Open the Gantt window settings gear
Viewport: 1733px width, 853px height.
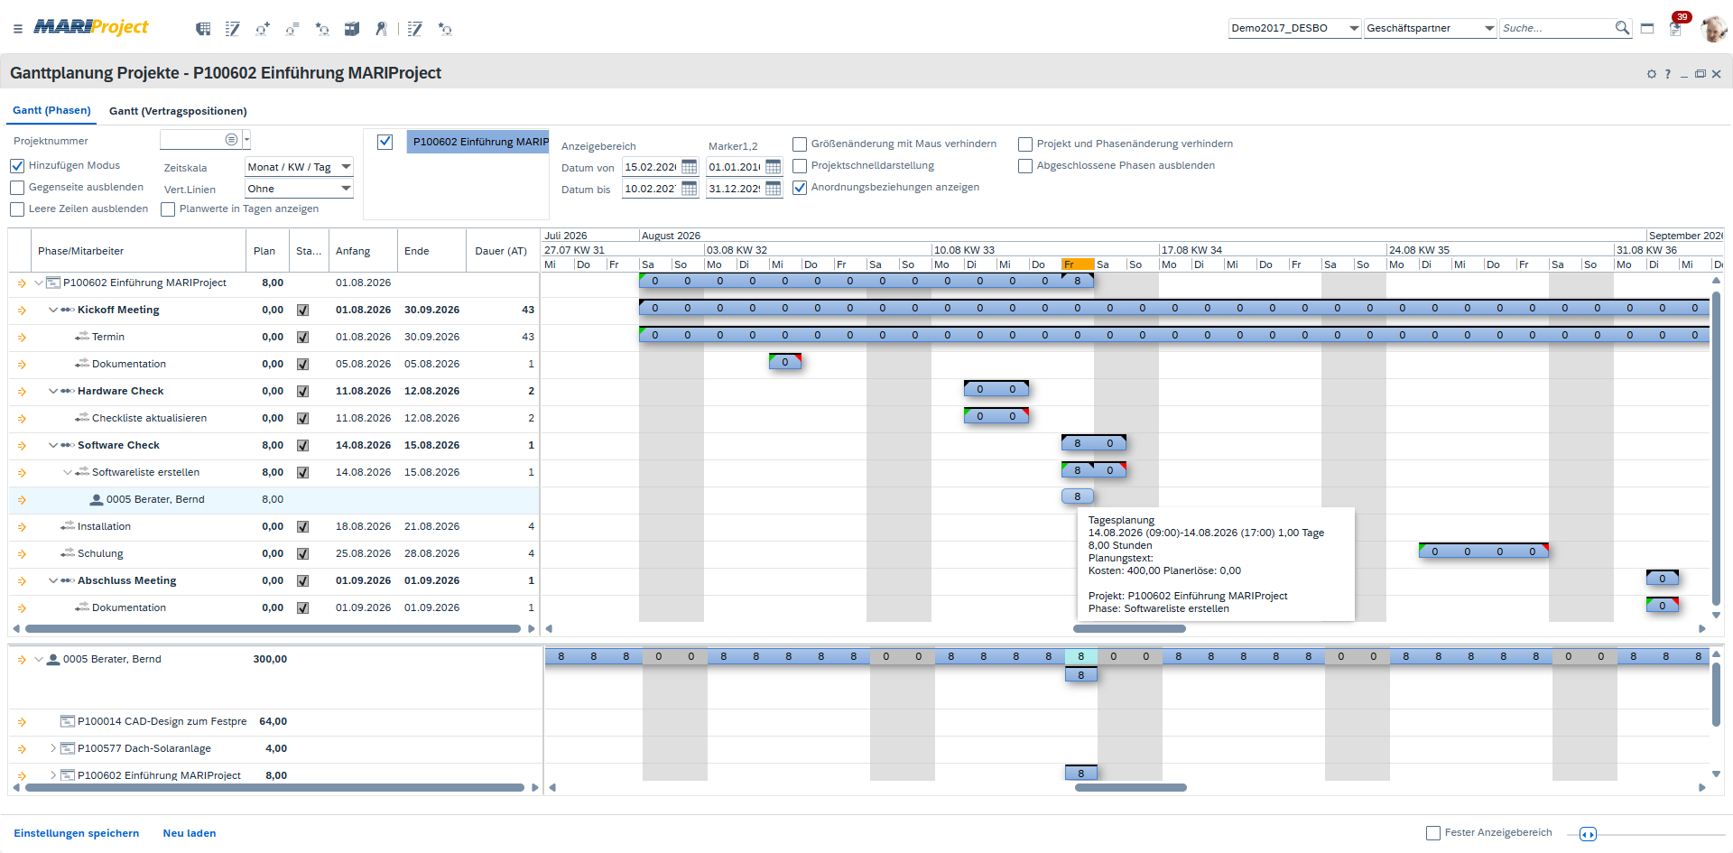tap(1652, 74)
